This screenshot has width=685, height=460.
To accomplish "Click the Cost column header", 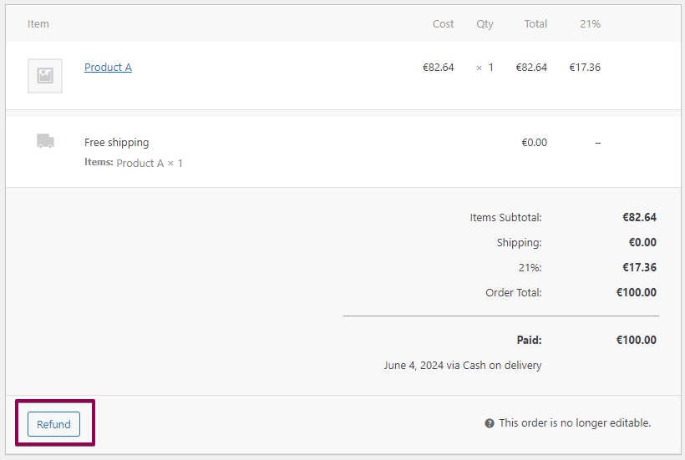I will coord(443,23).
